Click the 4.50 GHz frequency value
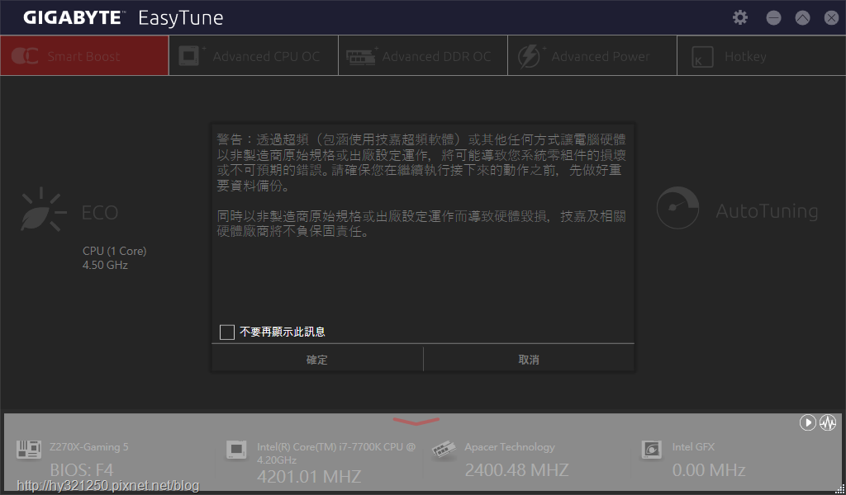Viewport: 846px width, 495px height. click(105, 265)
